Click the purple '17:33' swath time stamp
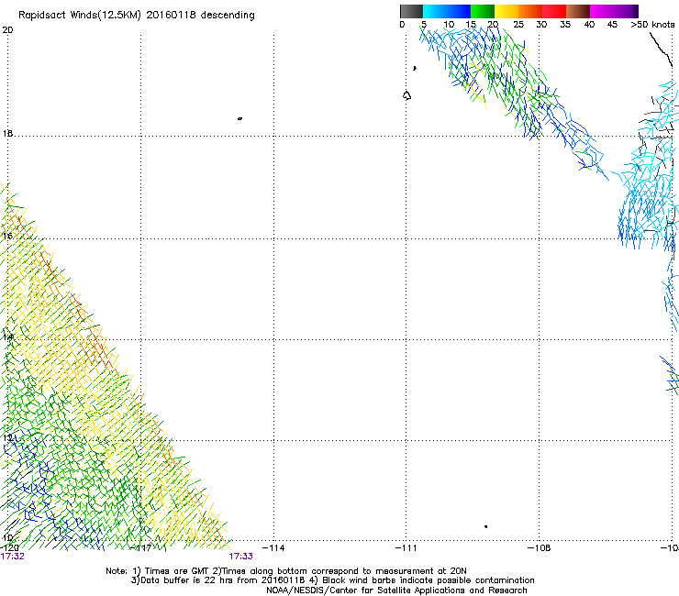679x596 pixels. click(x=240, y=557)
